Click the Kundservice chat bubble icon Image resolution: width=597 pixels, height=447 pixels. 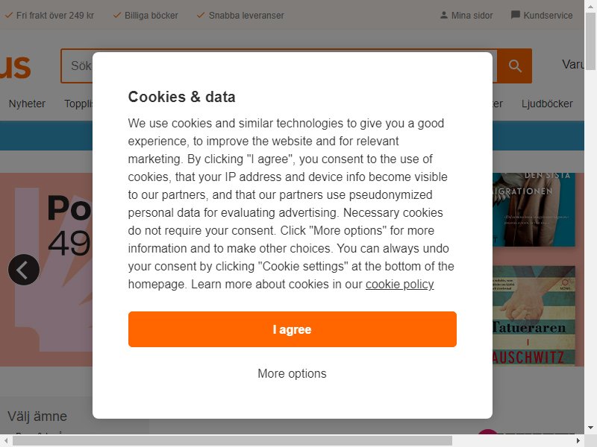click(x=515, y=15)
